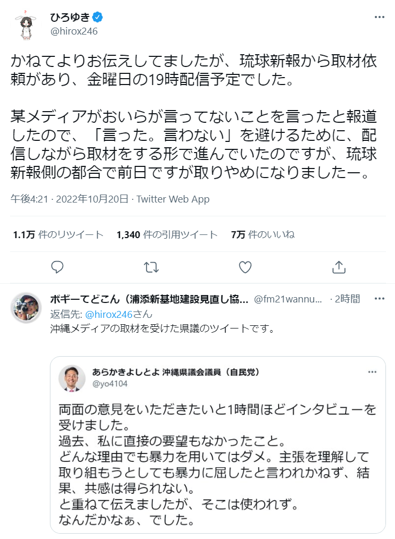Click the share upload icon
395x539 pixels.
pos(339,267)
